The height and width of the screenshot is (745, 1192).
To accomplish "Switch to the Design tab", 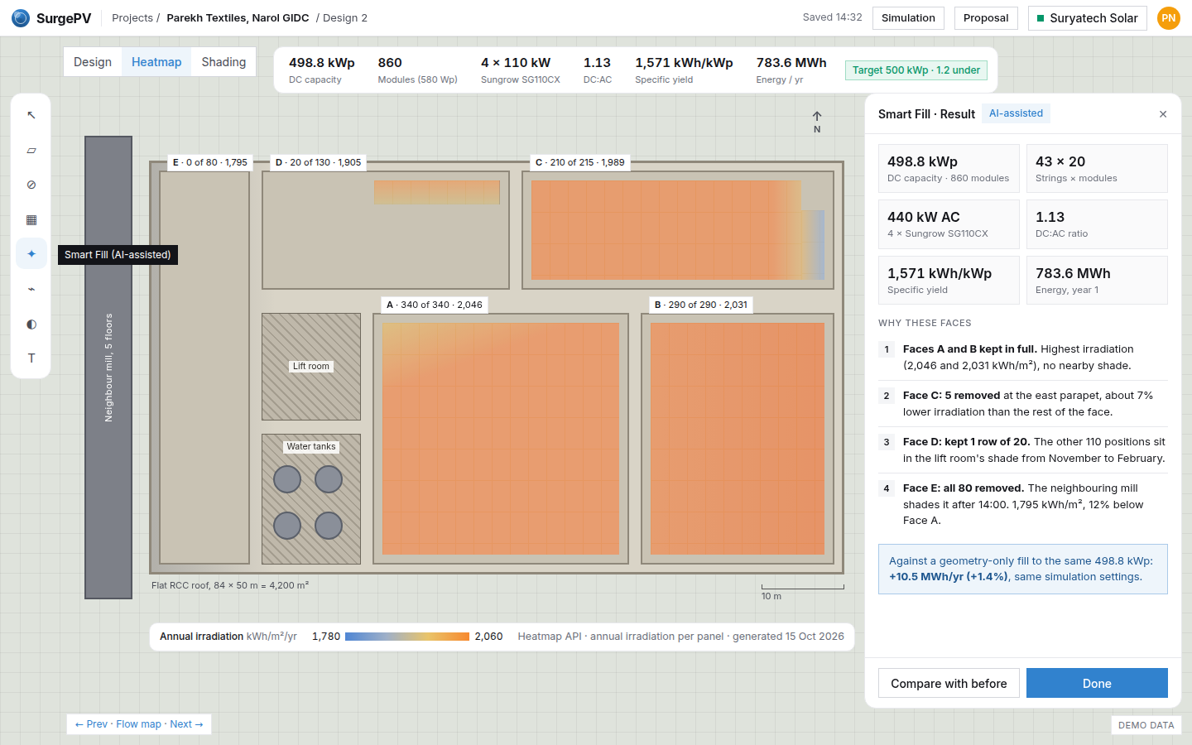I will (x=93, y=62).
